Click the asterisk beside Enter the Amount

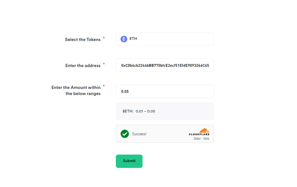coord(104,86)
